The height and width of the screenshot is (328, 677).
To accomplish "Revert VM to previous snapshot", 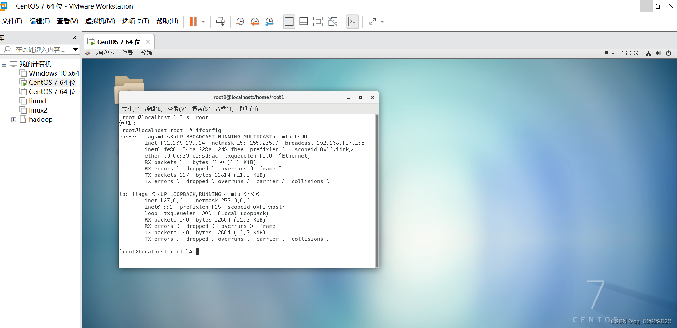I will 255,22.
